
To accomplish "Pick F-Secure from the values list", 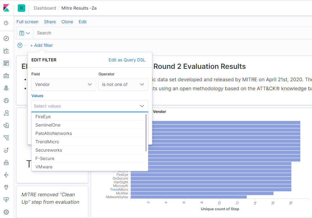I will pyautogui.click(x=88, y=158).
